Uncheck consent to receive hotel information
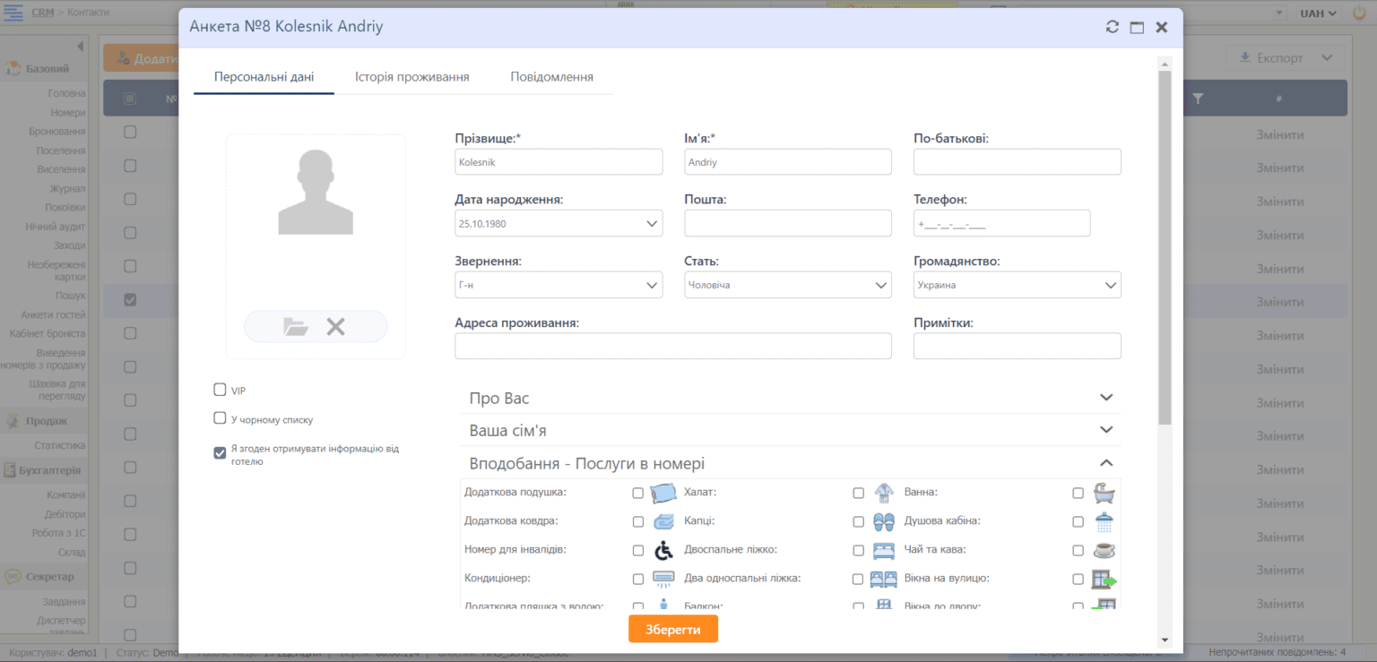 coord(220,452)
